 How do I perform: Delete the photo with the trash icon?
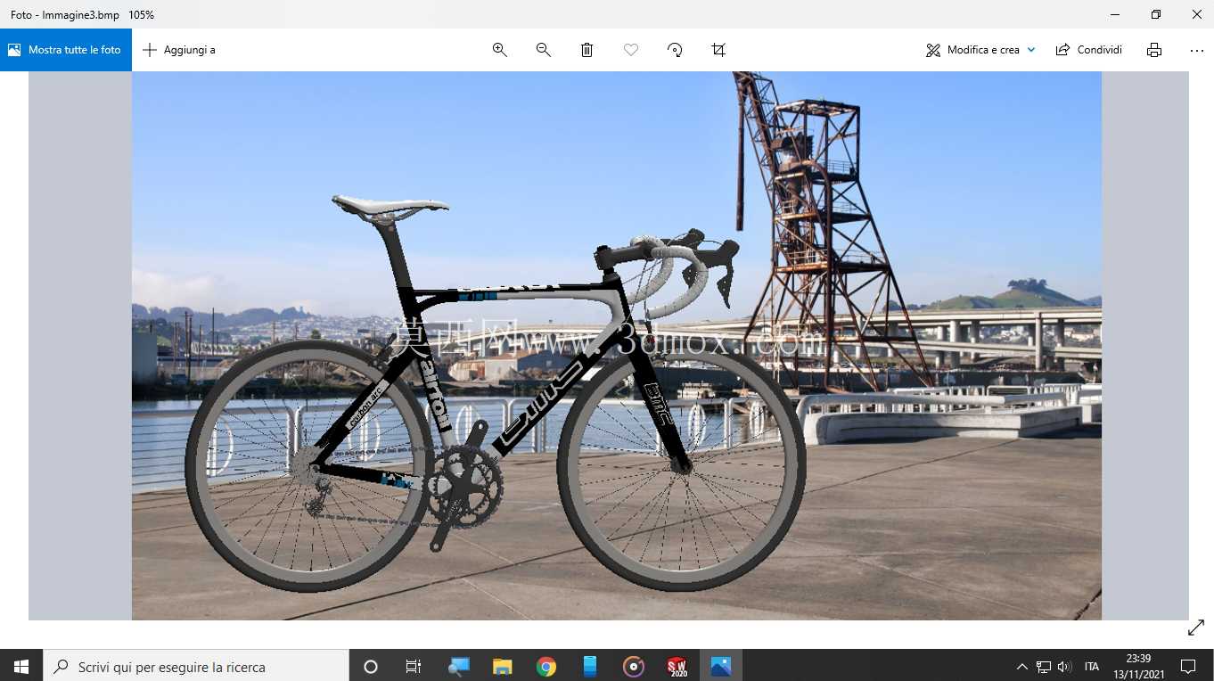(x=587, y=50)
